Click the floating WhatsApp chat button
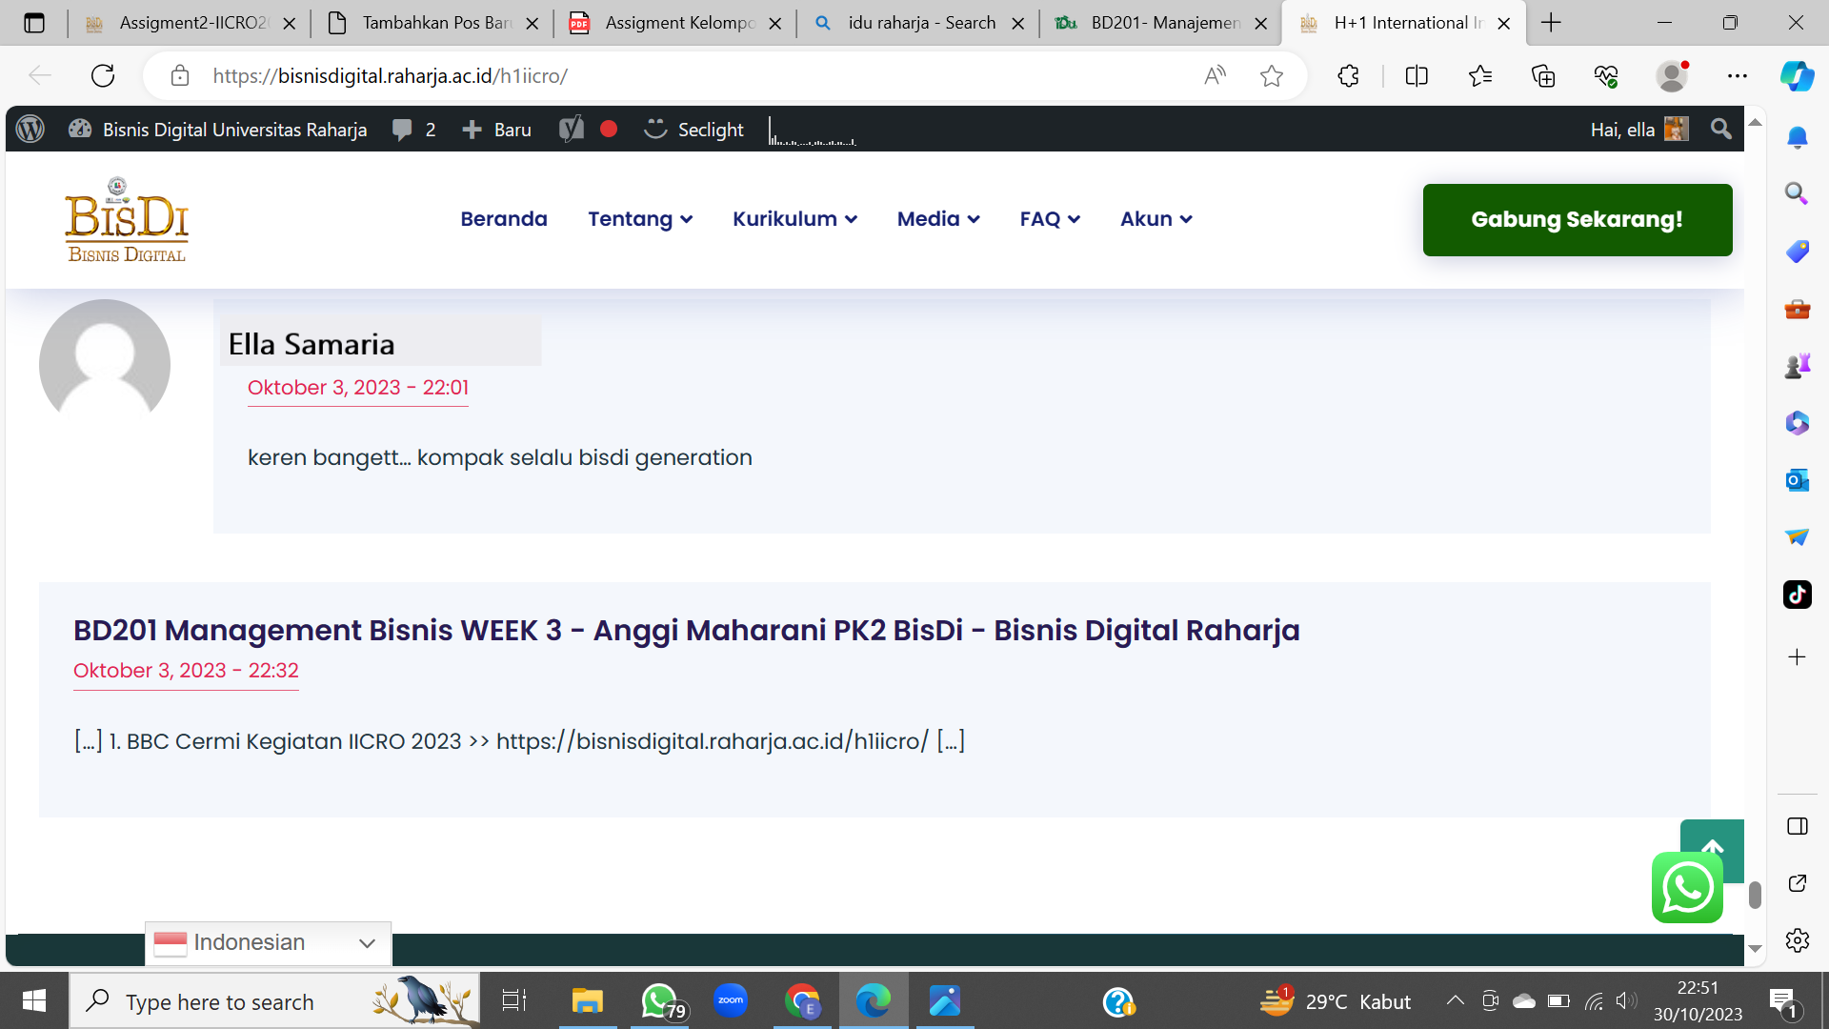The width and height of the screenshot is (1829, 1029). pos(1687,888)
